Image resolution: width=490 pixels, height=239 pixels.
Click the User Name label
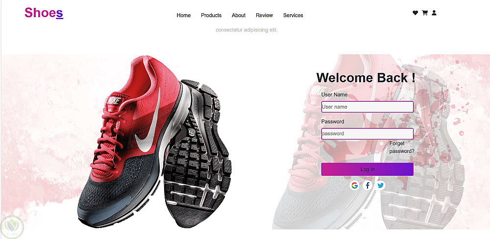pyautogui.click(x=334, y=95)
